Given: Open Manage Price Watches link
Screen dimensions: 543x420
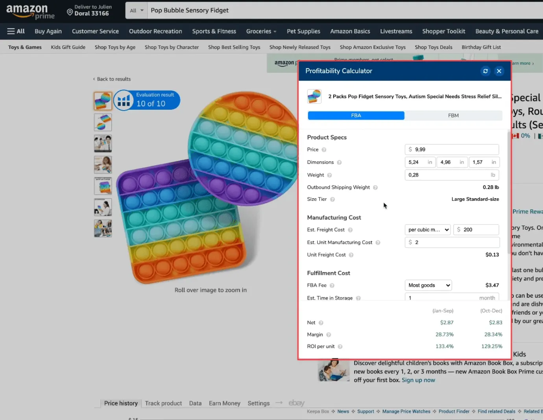Looking at the screenshot, I should (x=406, y=412).
